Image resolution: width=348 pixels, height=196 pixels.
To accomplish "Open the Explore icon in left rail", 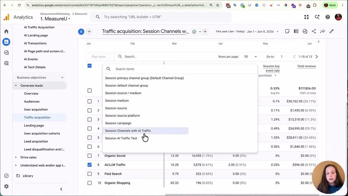I will click(6, 53).
